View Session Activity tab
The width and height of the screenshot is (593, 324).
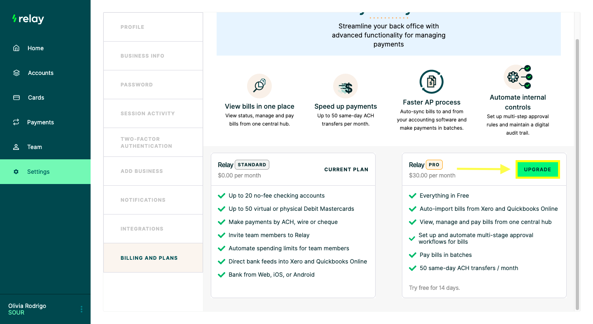153,114
